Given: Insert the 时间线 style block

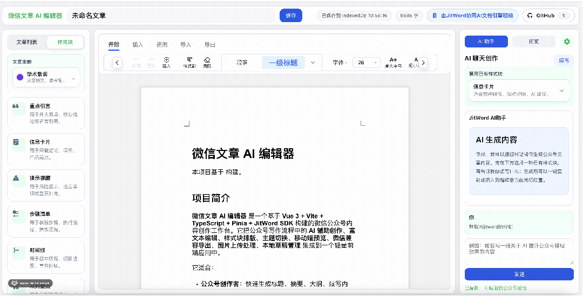Looking at the screenshot, I should [46, 258].
